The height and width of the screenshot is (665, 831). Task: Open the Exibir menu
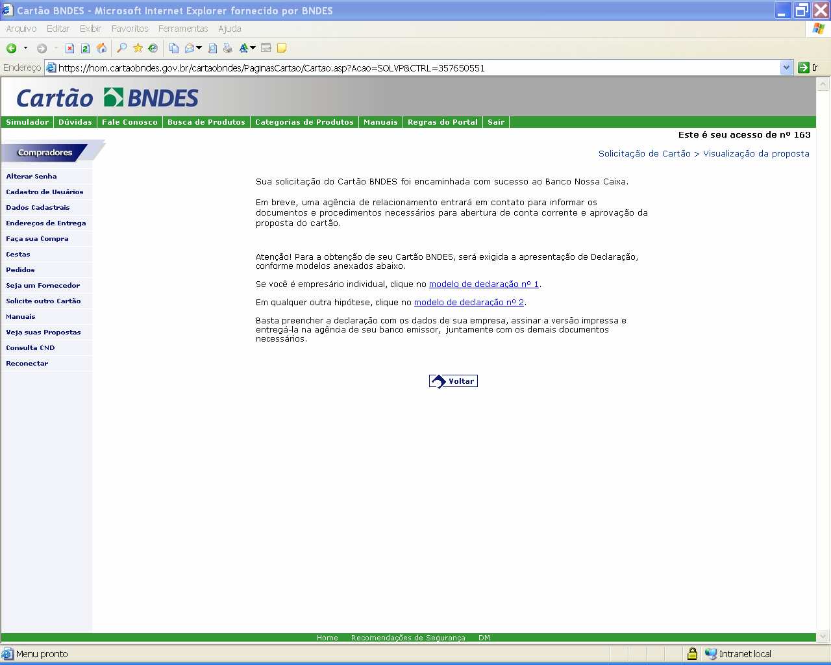coord(90,29)
